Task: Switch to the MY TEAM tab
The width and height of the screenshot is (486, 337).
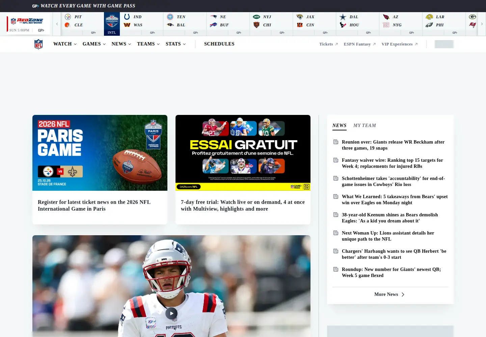Action: point(364,125)
